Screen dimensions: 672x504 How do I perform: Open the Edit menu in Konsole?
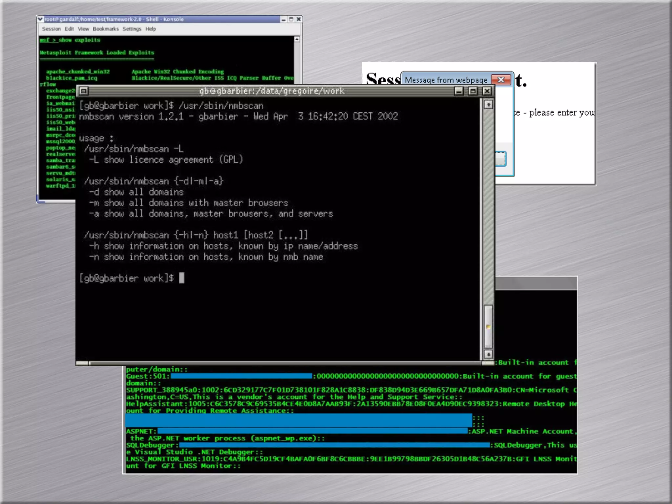[x=69, y=29]
